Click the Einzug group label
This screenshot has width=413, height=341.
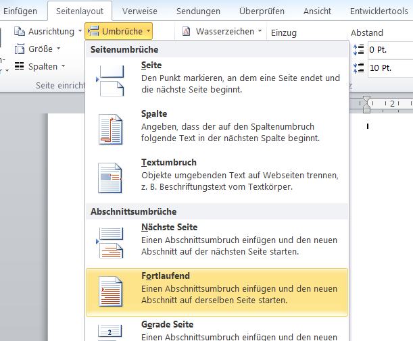[284, 33]
